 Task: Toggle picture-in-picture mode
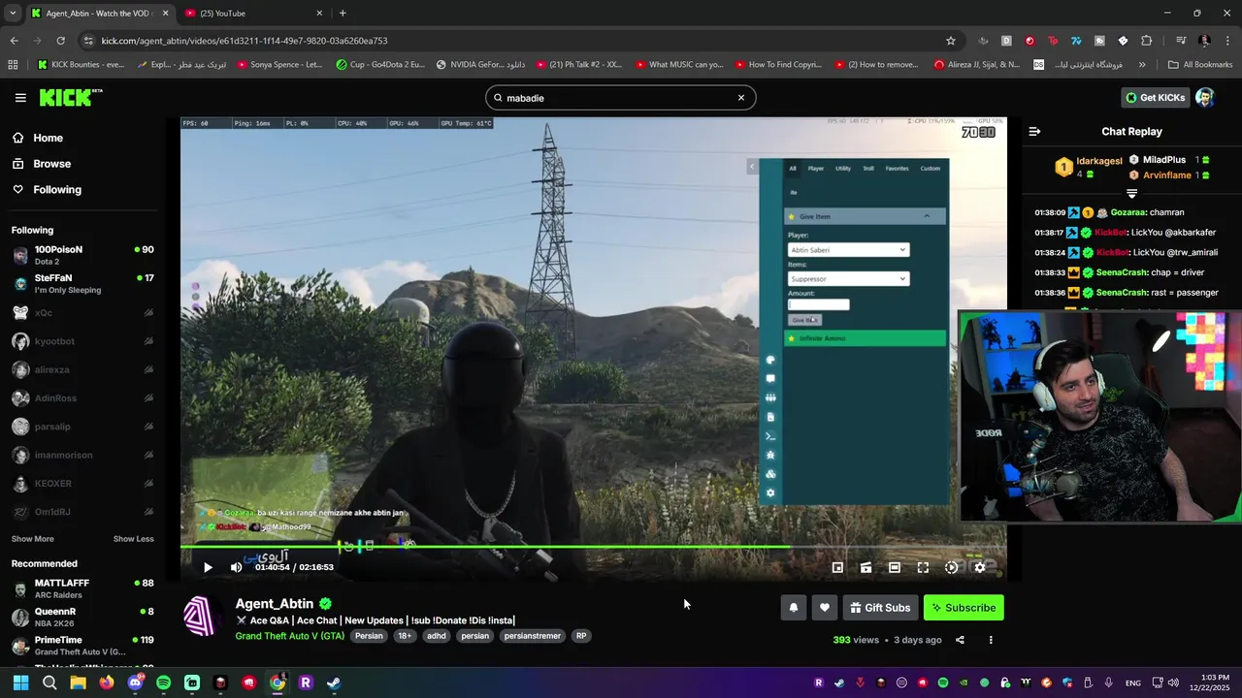[x=837, y=567]
